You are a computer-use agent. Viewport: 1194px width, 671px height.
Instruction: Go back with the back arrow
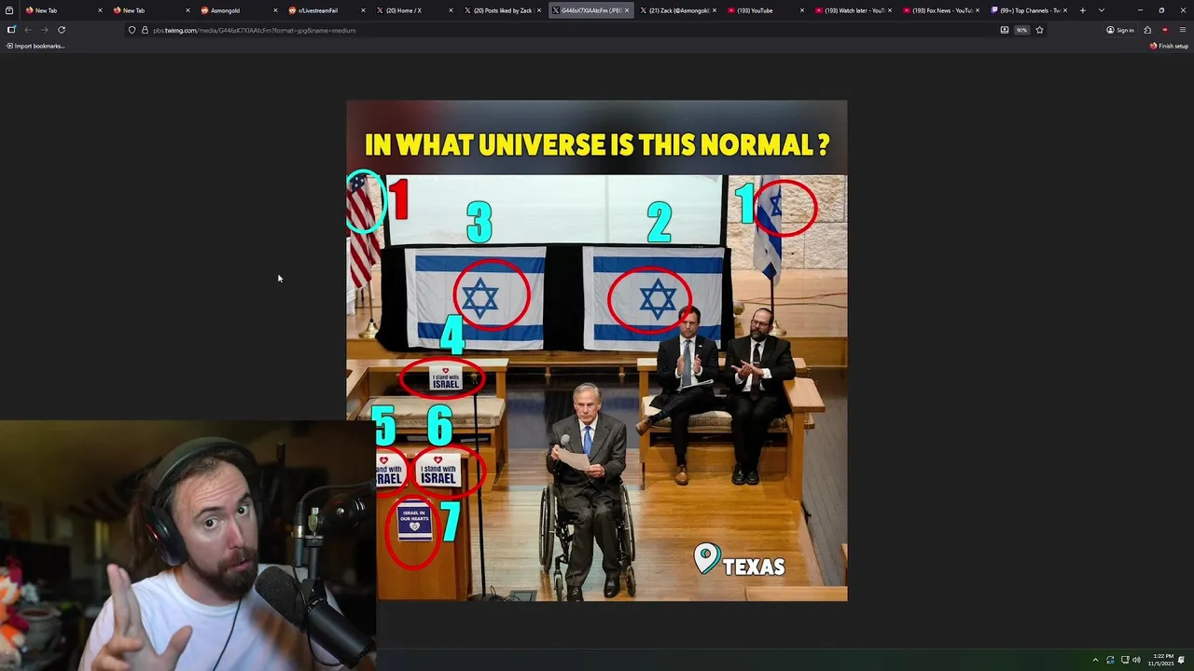point(28,30)
